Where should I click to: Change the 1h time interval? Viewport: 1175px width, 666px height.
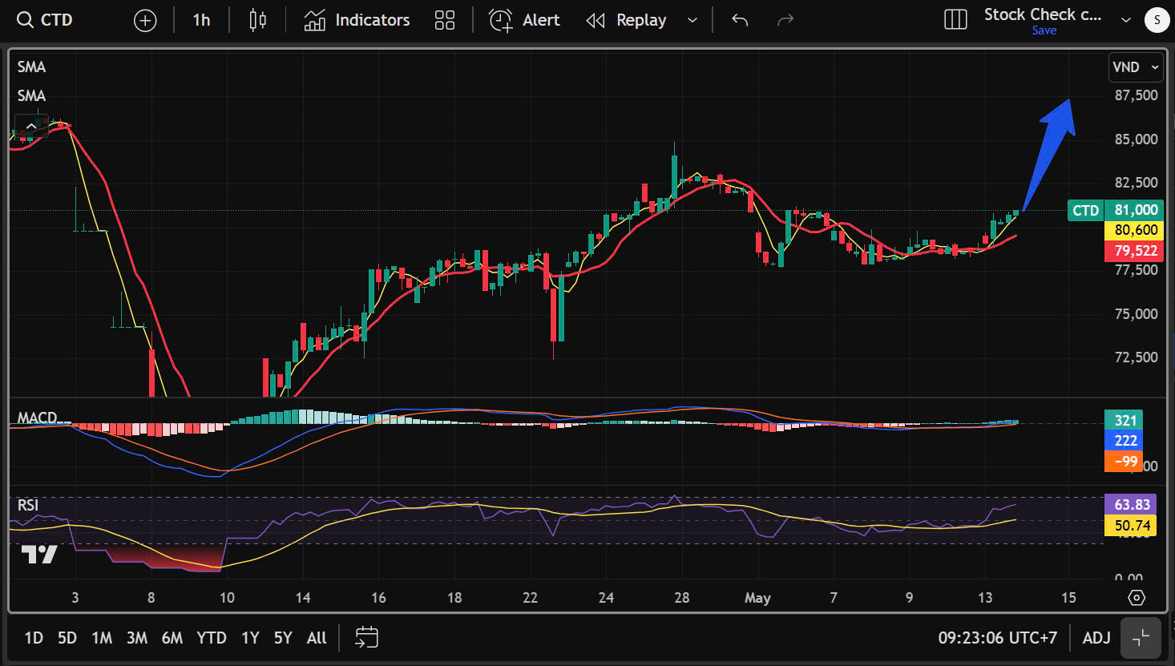click(201, 20)
